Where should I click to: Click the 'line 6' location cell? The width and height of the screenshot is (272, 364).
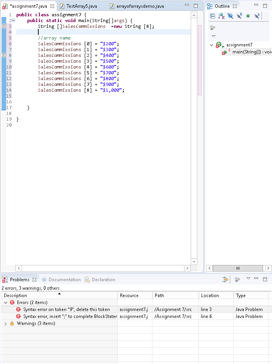click(206, 316)
